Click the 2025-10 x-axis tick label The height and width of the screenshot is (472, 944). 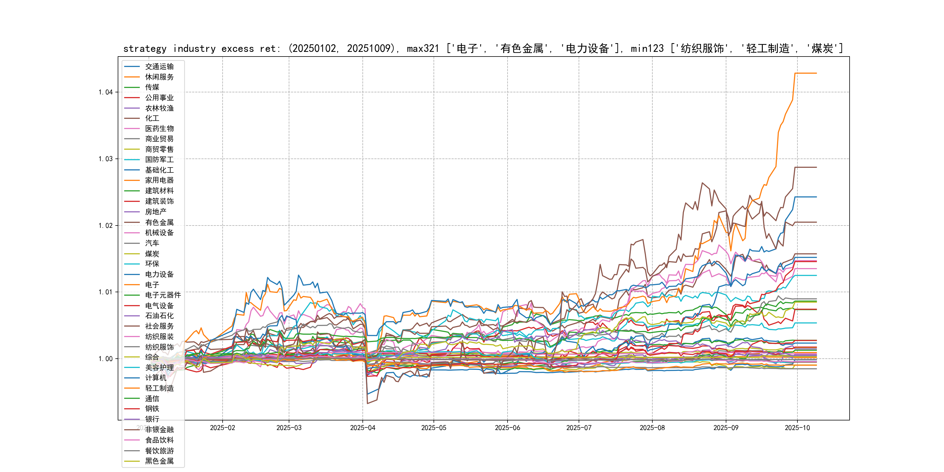pyautogui.click(x=797, y=428)
